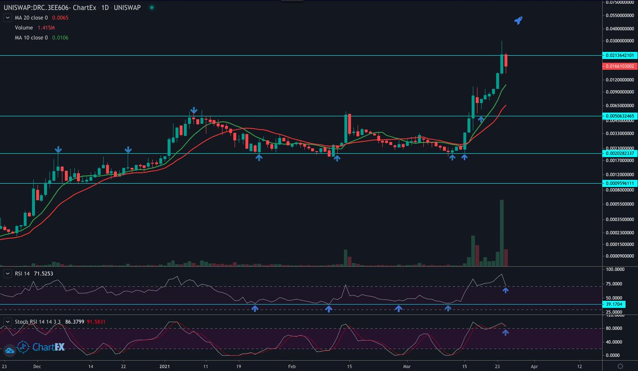Click the Mar label on time axis
Screen dimensions: 638x371
(x=407, y=366)
